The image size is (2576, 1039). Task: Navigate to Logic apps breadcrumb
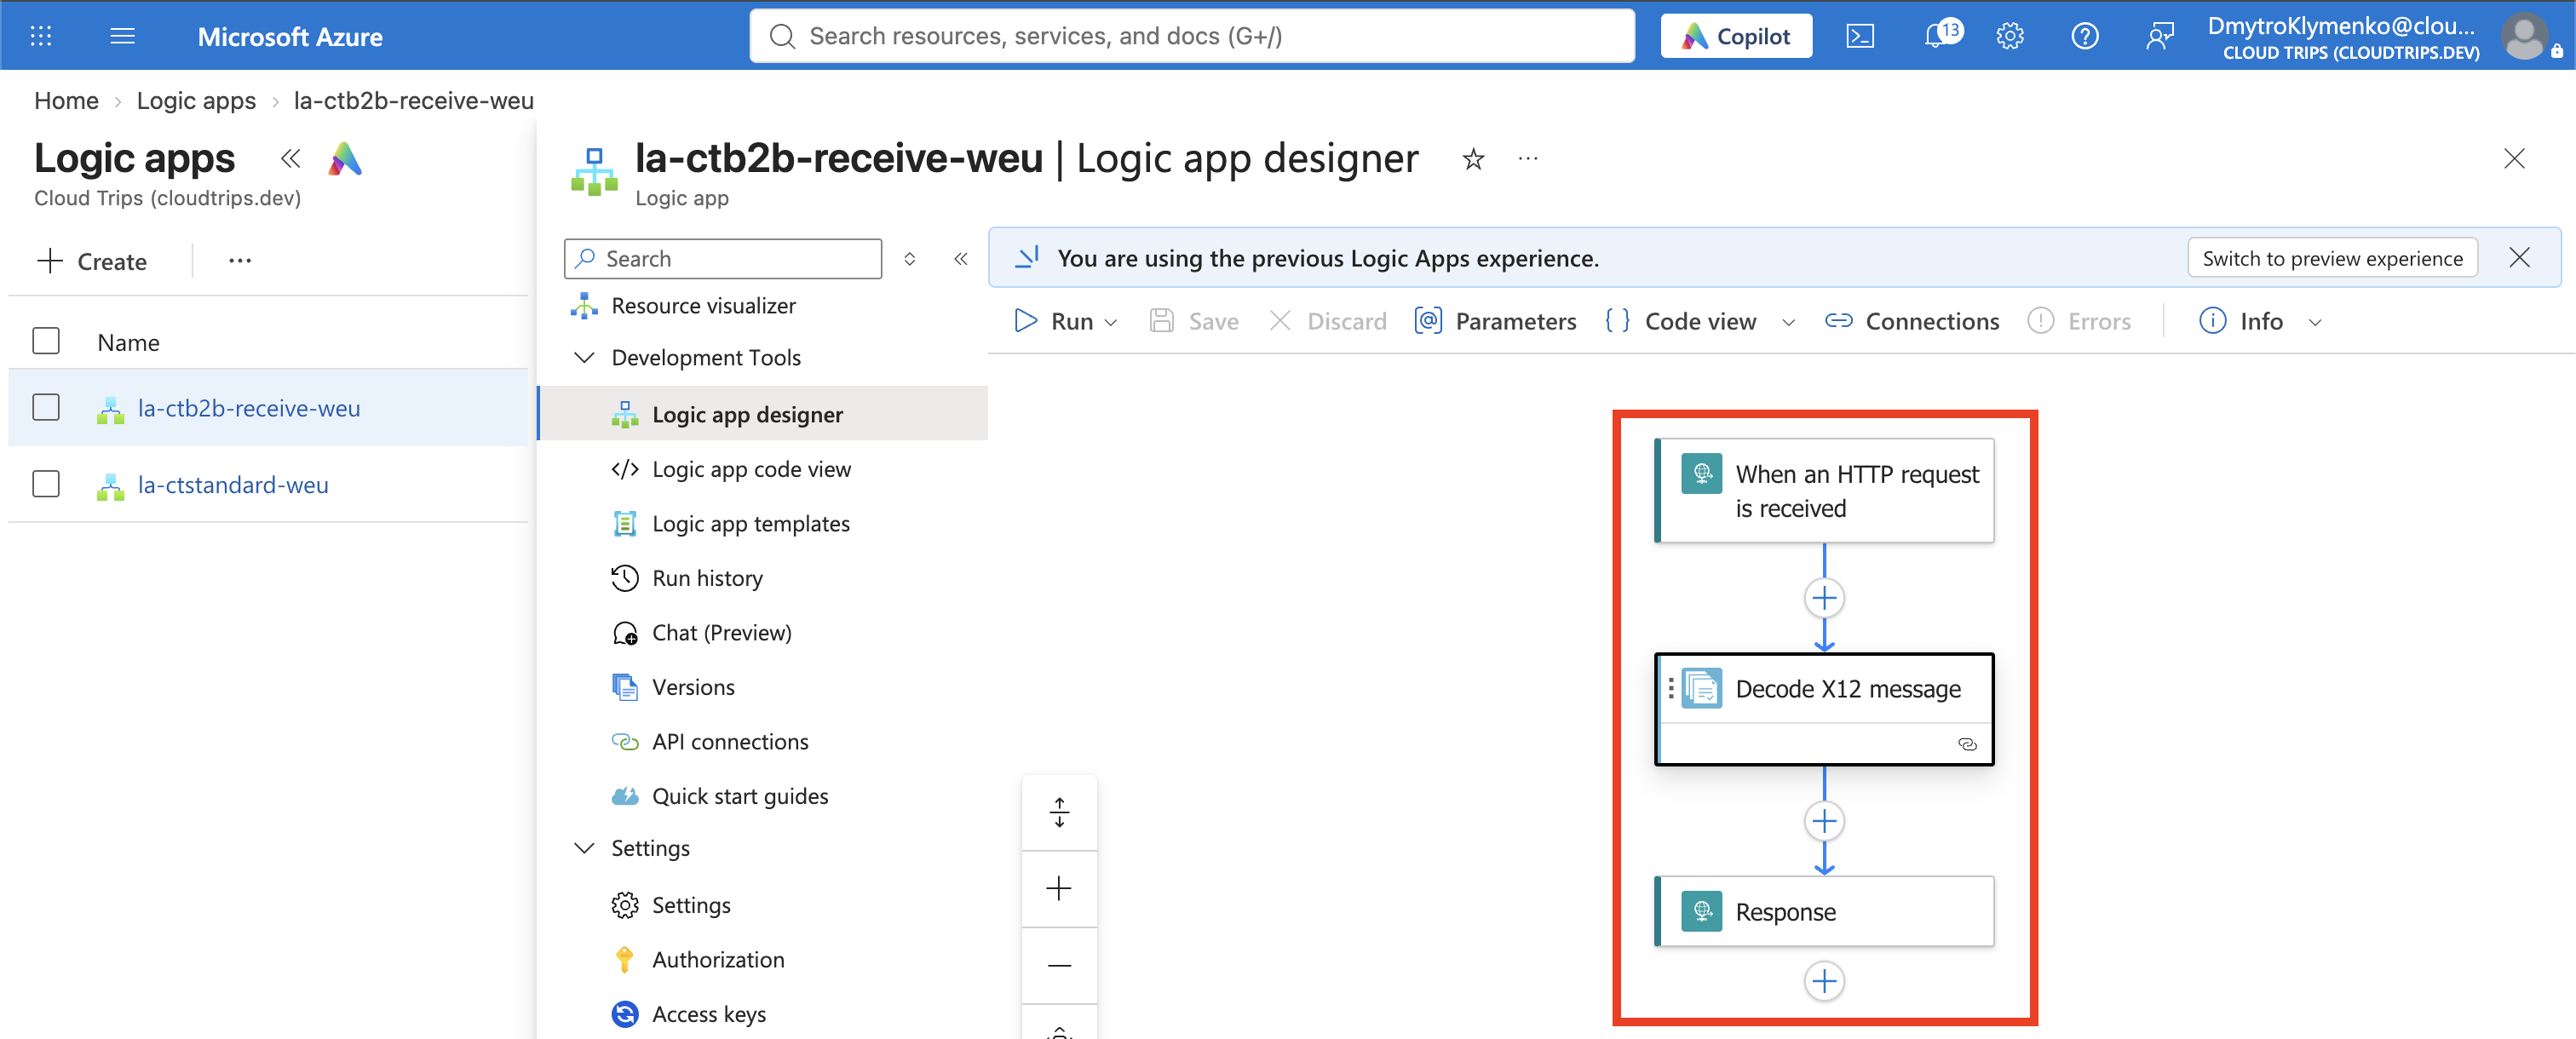pyautogui.click(x=196, y=101)
